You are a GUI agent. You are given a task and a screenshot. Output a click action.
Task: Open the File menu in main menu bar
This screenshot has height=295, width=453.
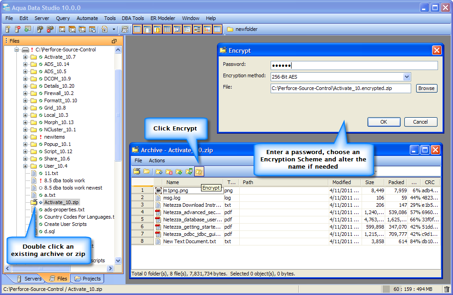coord(9,18)
